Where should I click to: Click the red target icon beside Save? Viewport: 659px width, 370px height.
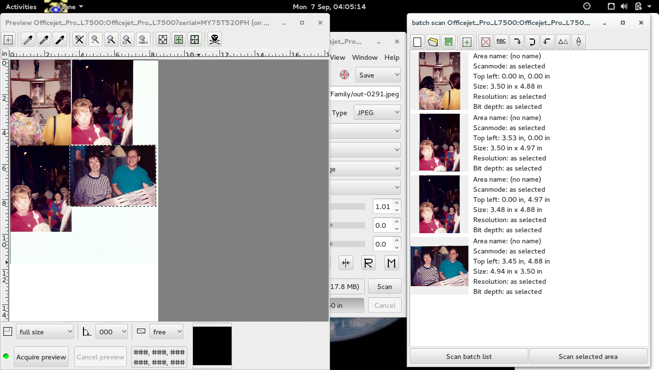click(x=344, y=75)
